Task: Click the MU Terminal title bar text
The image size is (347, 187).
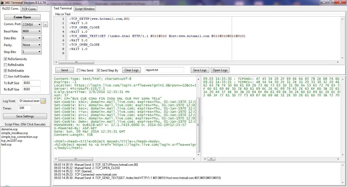Action: (25, 3)
